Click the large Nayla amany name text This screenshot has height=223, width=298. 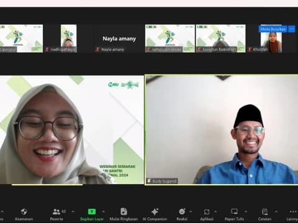[x=119, y=38]
